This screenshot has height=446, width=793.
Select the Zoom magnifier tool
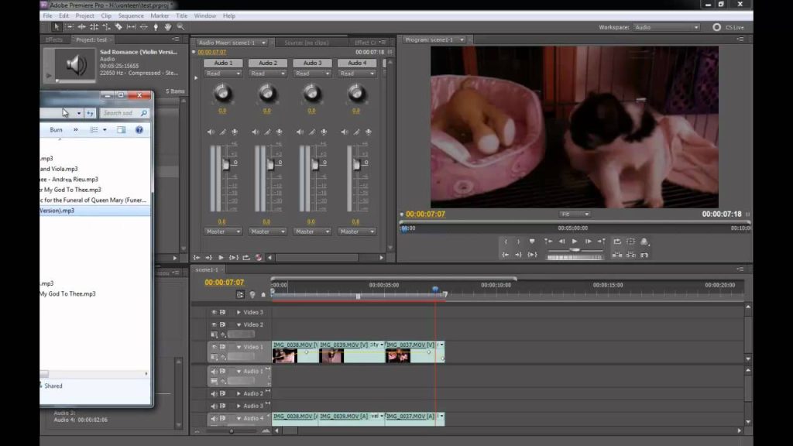click(180, 27)
